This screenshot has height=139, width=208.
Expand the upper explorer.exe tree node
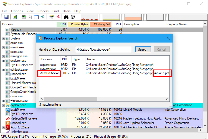click(3, 61)
